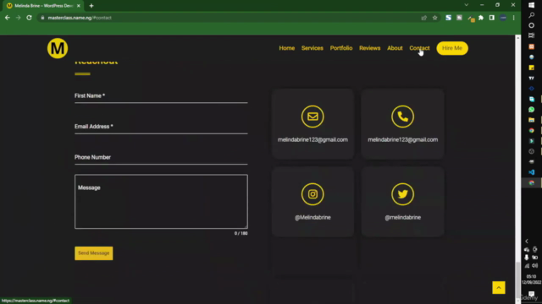Click the envelope email icon
The width and height of the screenshot is (542, 304).
tap(312, 117)
